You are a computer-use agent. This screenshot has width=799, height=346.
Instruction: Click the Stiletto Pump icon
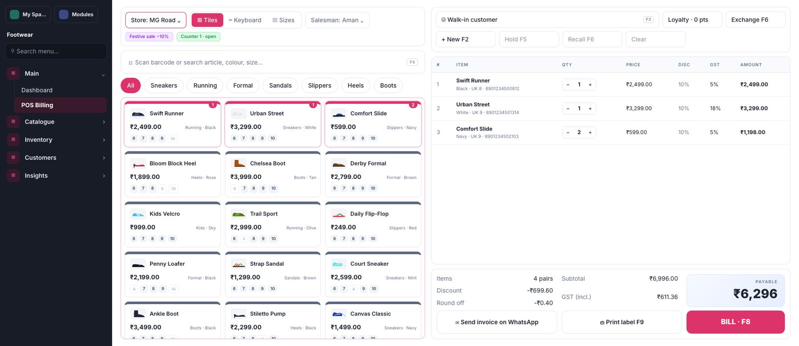[x=239, y=314]
